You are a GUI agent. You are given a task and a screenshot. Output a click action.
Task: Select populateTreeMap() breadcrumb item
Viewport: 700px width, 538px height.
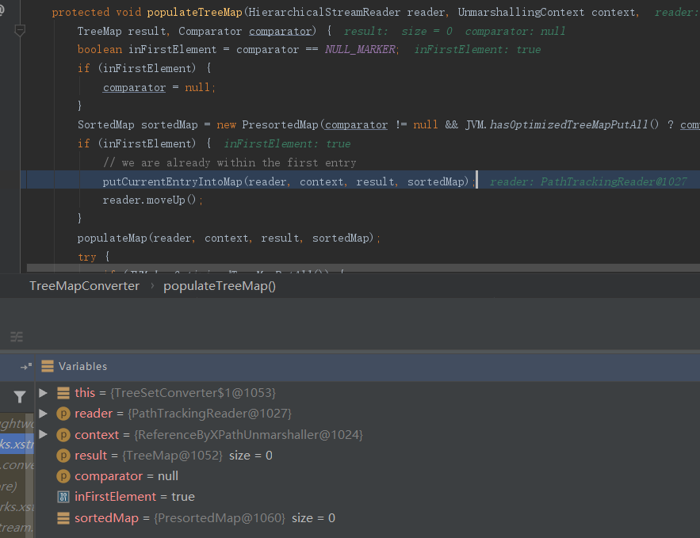tap(220, 286)
